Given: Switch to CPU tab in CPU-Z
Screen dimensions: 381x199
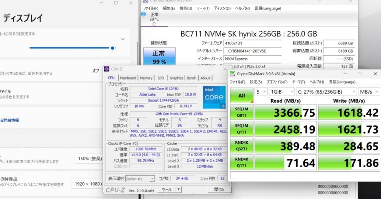Looking at the screenshot, I should click(111, 78).
